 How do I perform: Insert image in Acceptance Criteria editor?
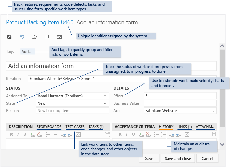[x=187, y=135]
